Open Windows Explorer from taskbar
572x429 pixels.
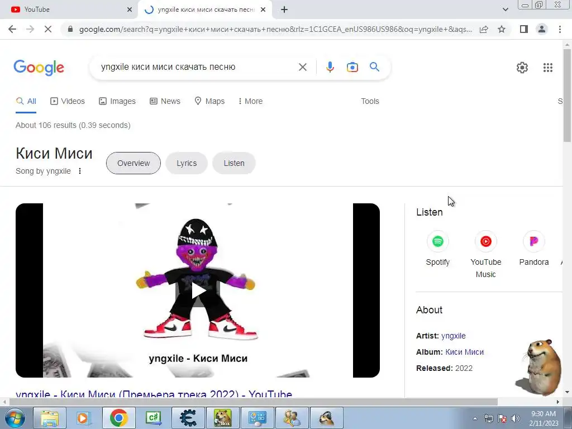50,418
